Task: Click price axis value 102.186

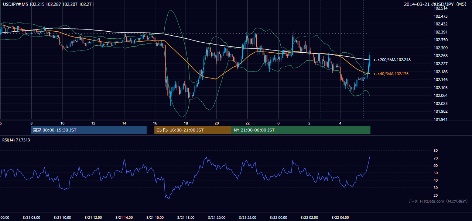Action: coord(440,72)
